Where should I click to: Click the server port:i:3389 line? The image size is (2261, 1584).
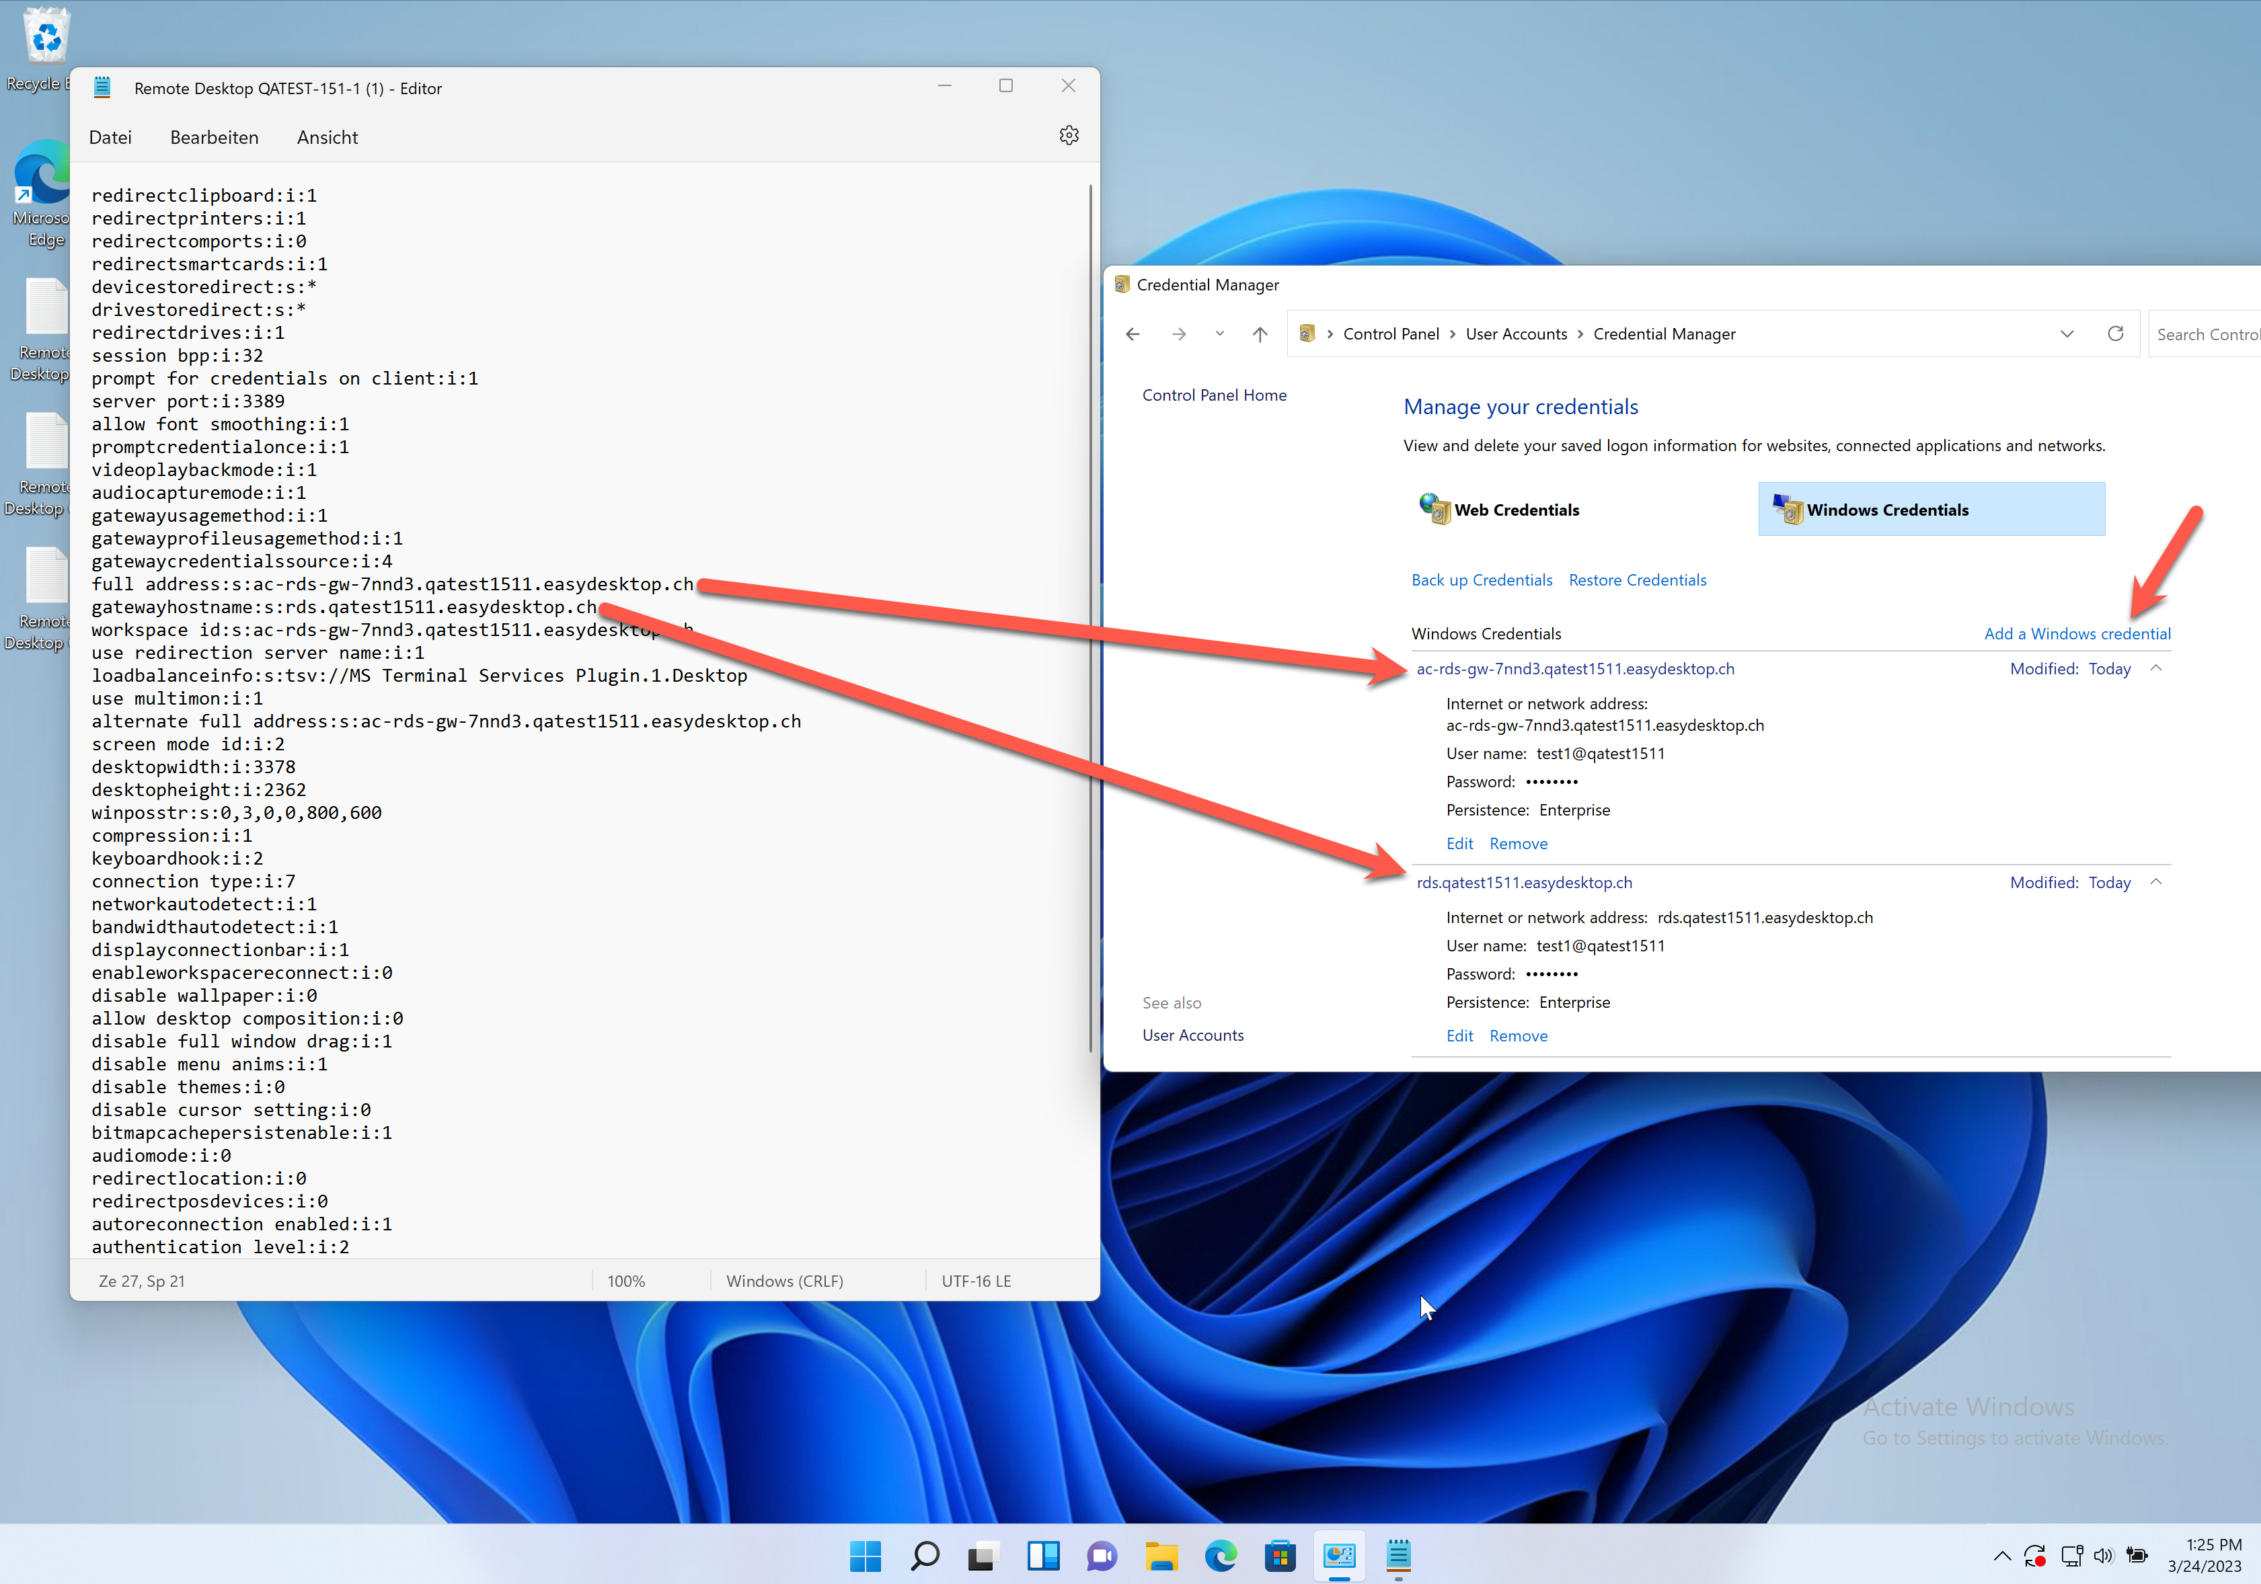point(188,401)
